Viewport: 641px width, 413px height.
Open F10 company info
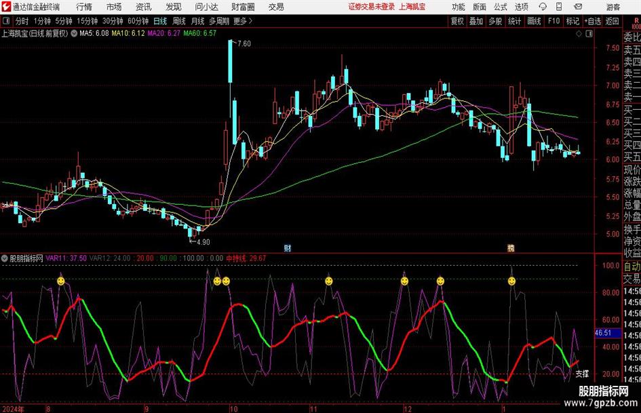coord(553,21)
